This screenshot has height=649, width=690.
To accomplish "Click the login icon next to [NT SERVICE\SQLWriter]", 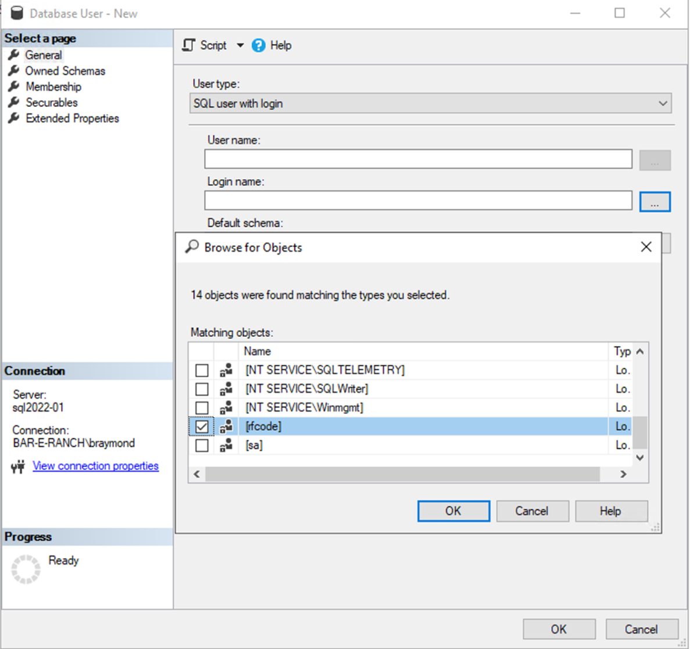I will [x=226, y=389].
